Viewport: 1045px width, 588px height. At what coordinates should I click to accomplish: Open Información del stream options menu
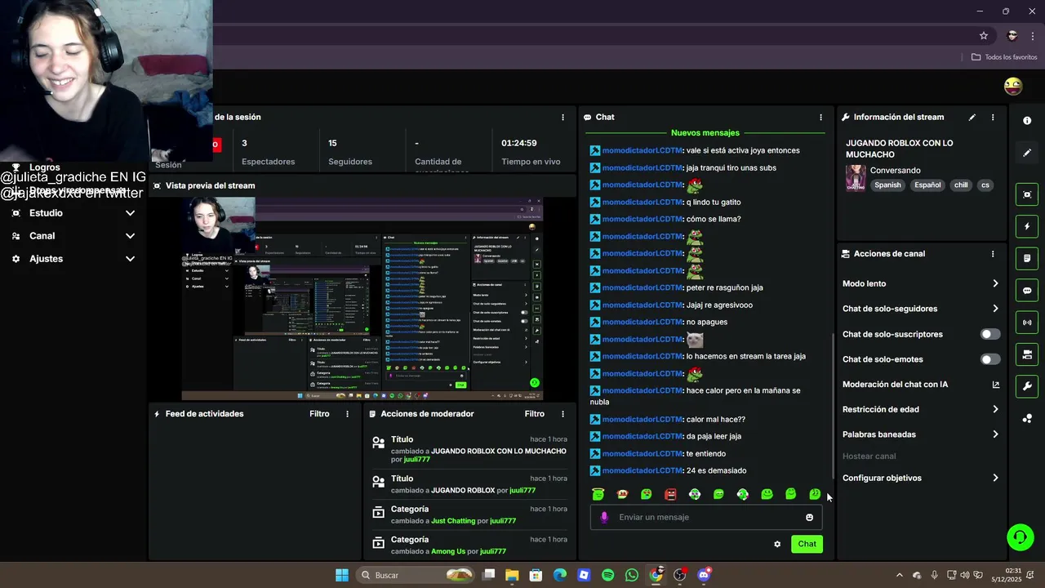point(993,117)
